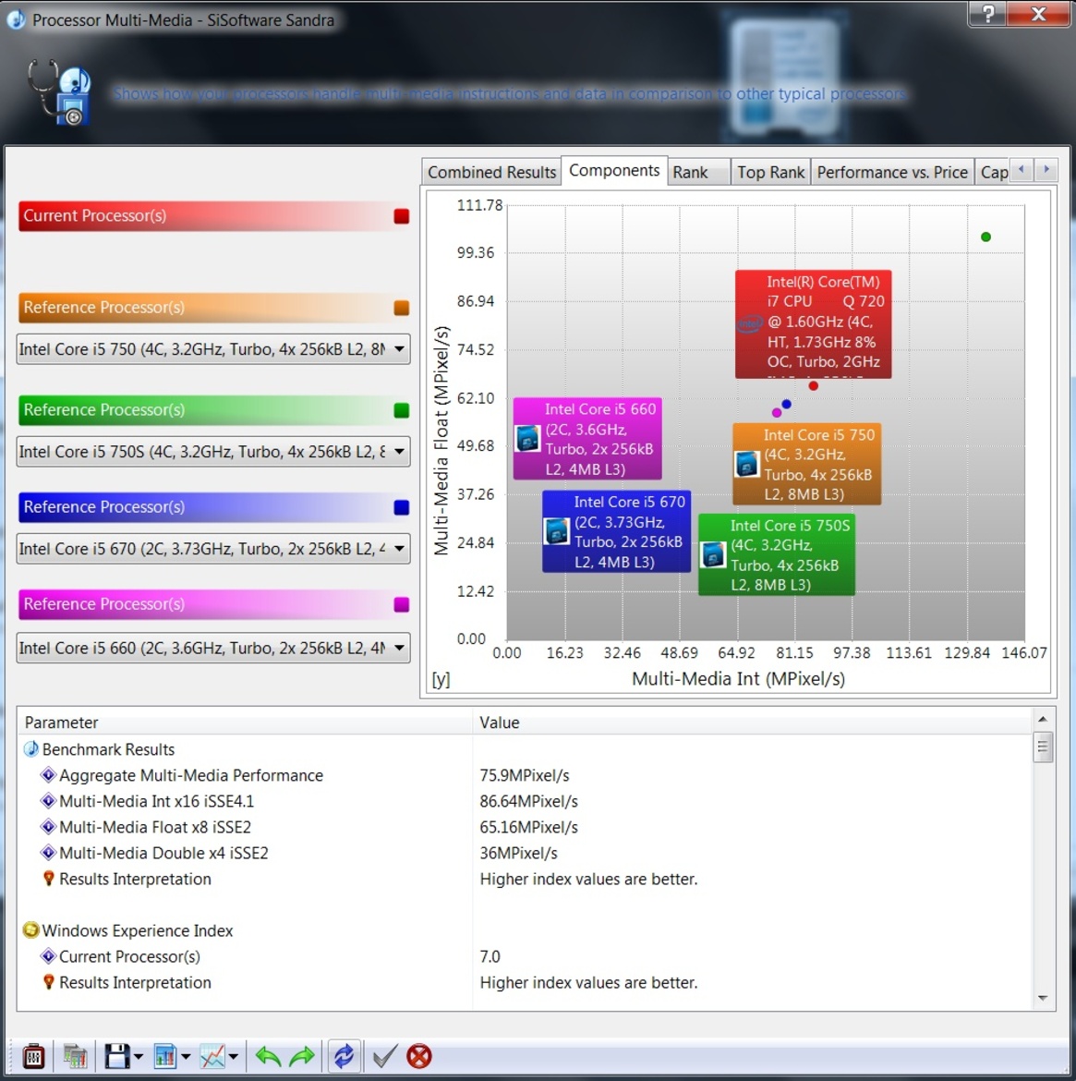Viewport: 1076px width, 1081px height.
Task: Click the help question mark button
Action: pos(988,13)
